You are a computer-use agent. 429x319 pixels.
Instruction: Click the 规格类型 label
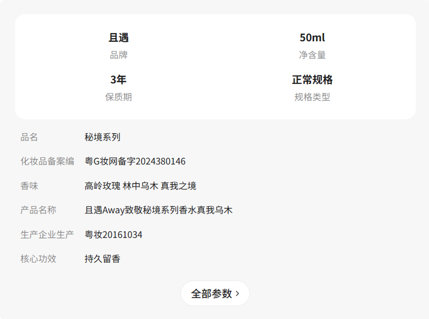(312, 97)
